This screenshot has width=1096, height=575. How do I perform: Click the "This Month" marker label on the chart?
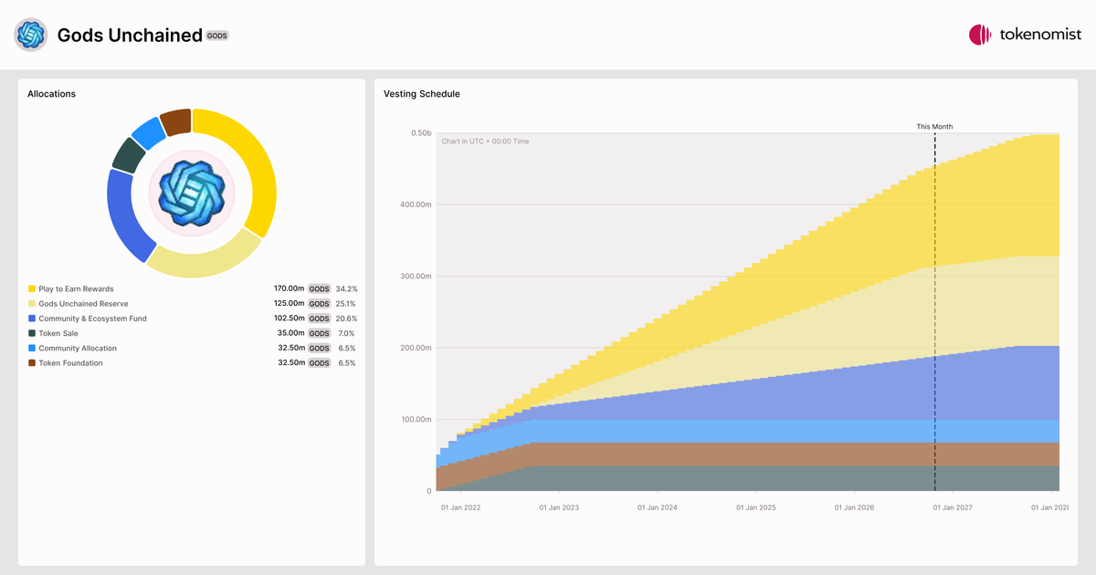coord(934,127)
